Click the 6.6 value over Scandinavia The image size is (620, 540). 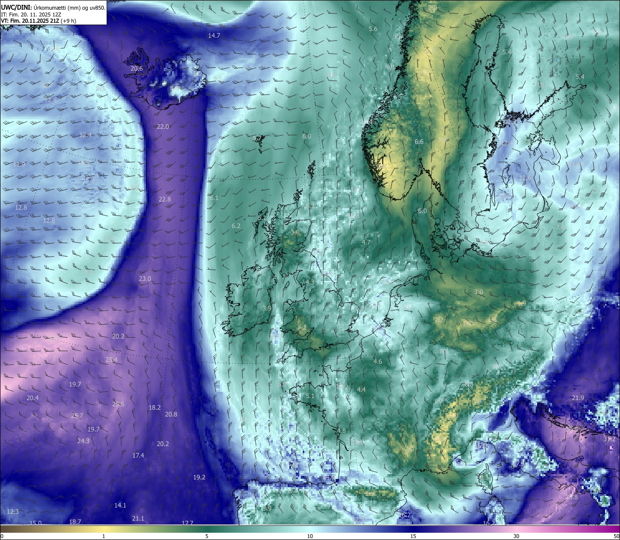419,142
